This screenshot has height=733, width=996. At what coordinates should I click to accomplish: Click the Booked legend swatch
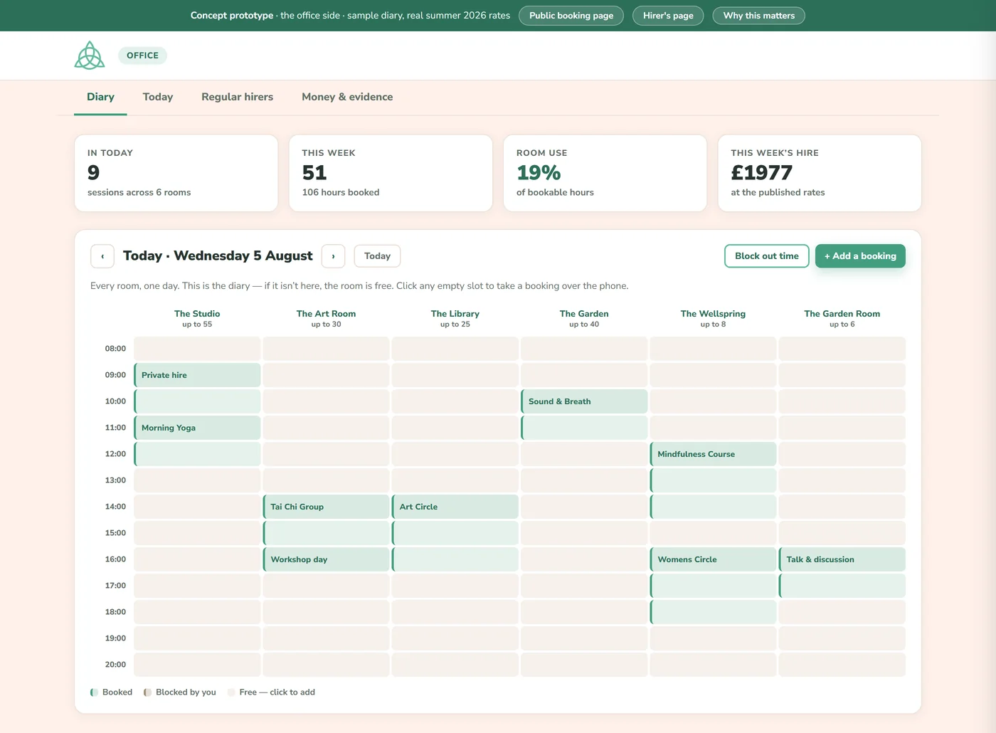click(x=94, y=692)
